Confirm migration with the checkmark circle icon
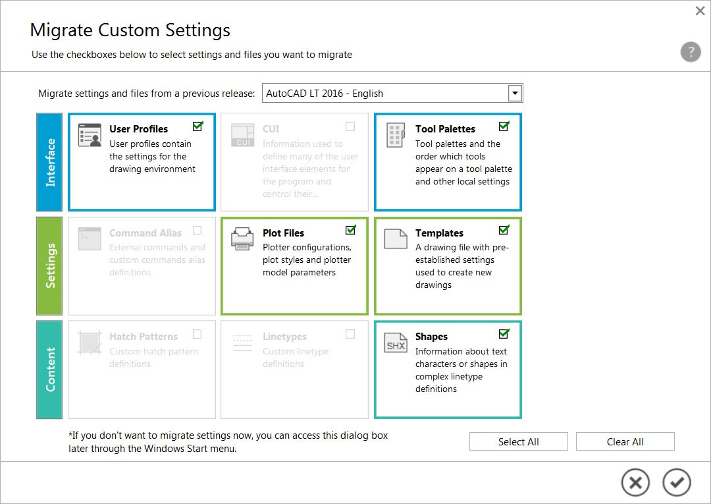711x504 pixels. tap(677, 483)
